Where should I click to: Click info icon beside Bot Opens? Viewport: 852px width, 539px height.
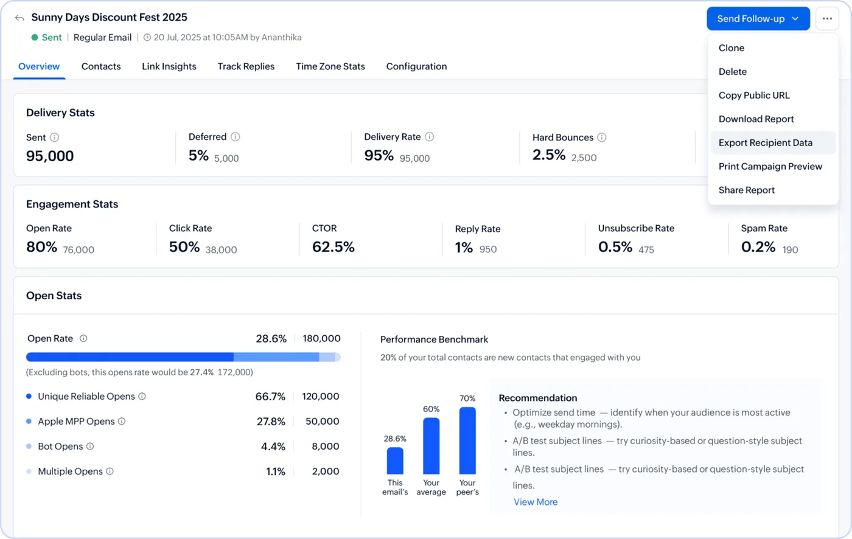(x=90, y=446)
